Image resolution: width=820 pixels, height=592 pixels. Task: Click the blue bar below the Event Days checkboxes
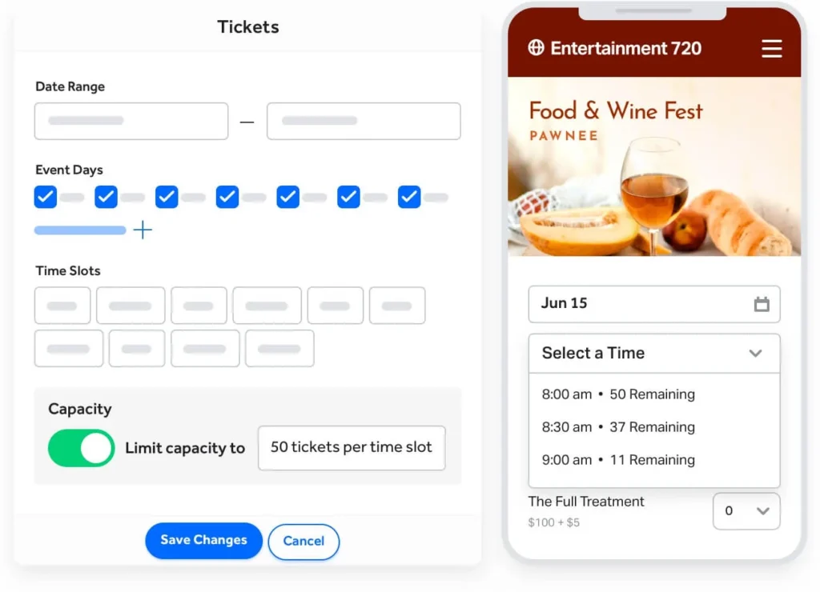(x=80, y=230)
